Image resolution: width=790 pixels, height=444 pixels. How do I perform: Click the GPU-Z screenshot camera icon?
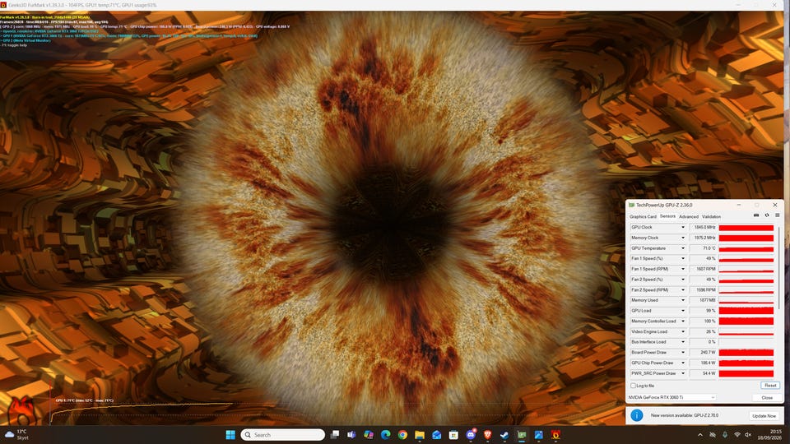click(756, 215)
